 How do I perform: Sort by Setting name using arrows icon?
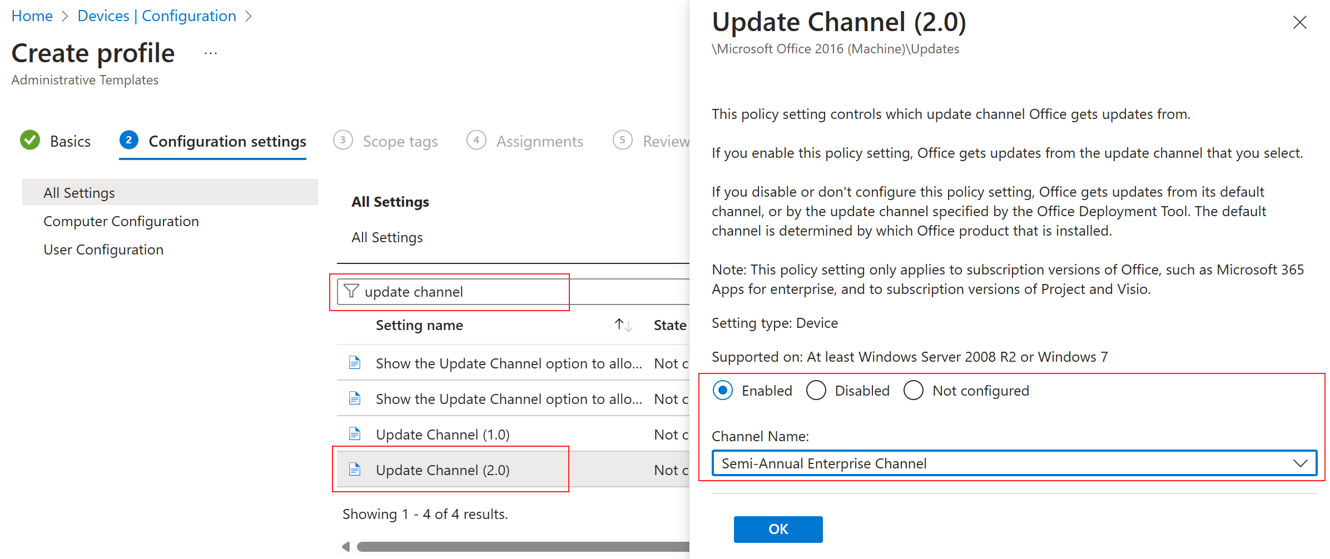point(623,325)
